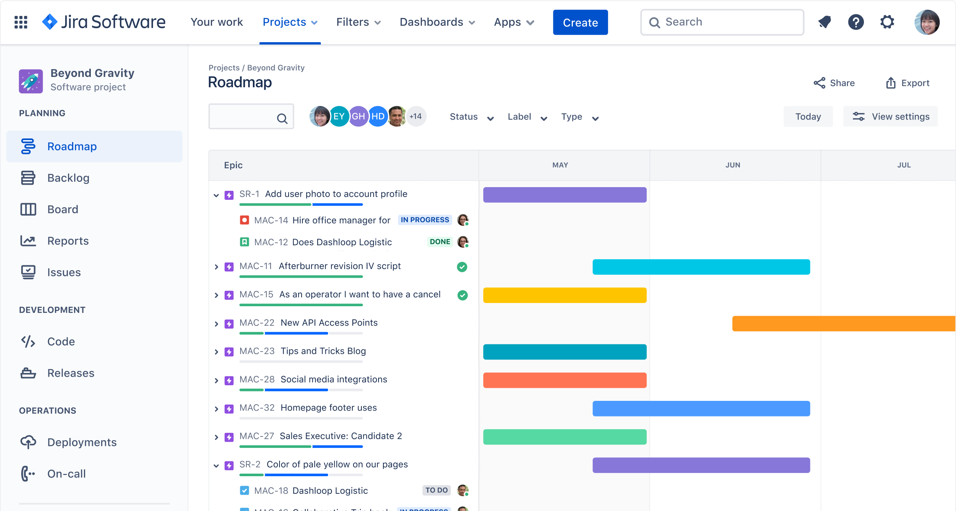
Task: Open the Roadmap view in the sidebar
Action: [x=72, y=146]
